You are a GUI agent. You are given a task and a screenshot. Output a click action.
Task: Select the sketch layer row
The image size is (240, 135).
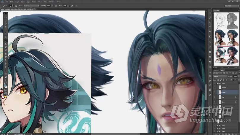click(228, 88)
